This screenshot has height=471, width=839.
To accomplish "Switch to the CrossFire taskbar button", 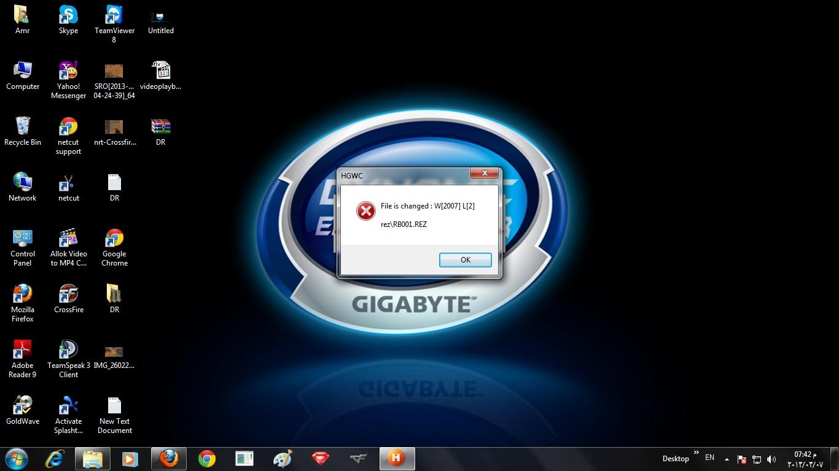I will point(358,459).
